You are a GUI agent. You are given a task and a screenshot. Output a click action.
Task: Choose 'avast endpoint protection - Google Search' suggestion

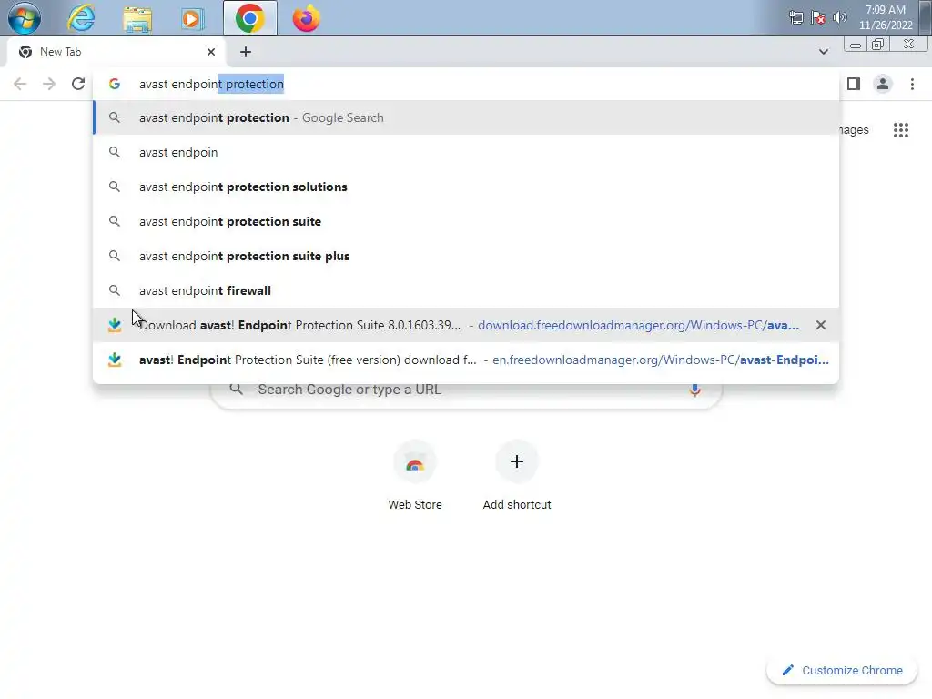point(466,117)
